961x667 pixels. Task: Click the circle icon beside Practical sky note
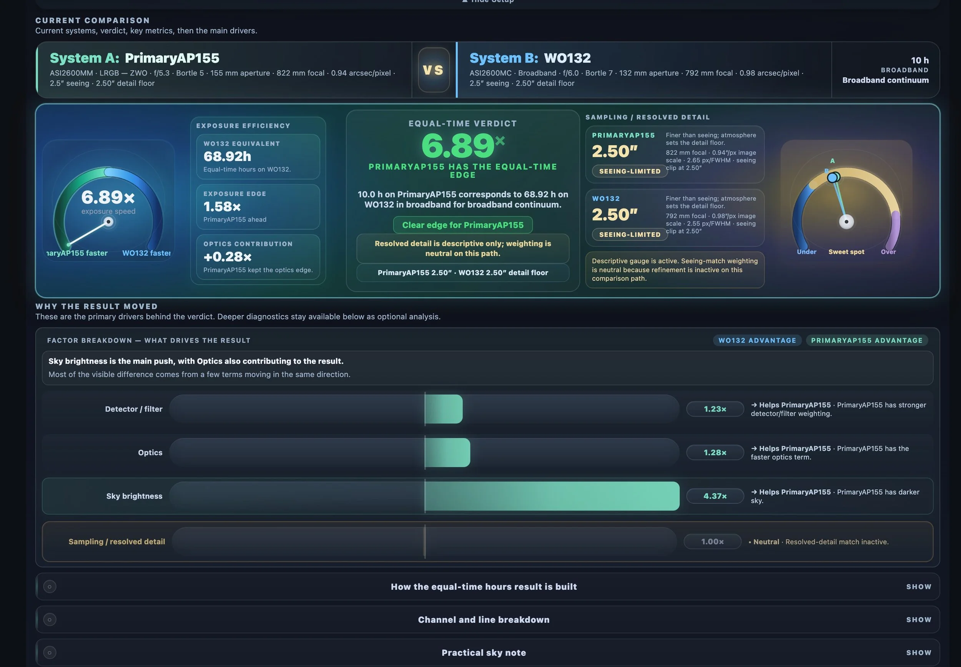pyautogui.click(x=50, y=652)
